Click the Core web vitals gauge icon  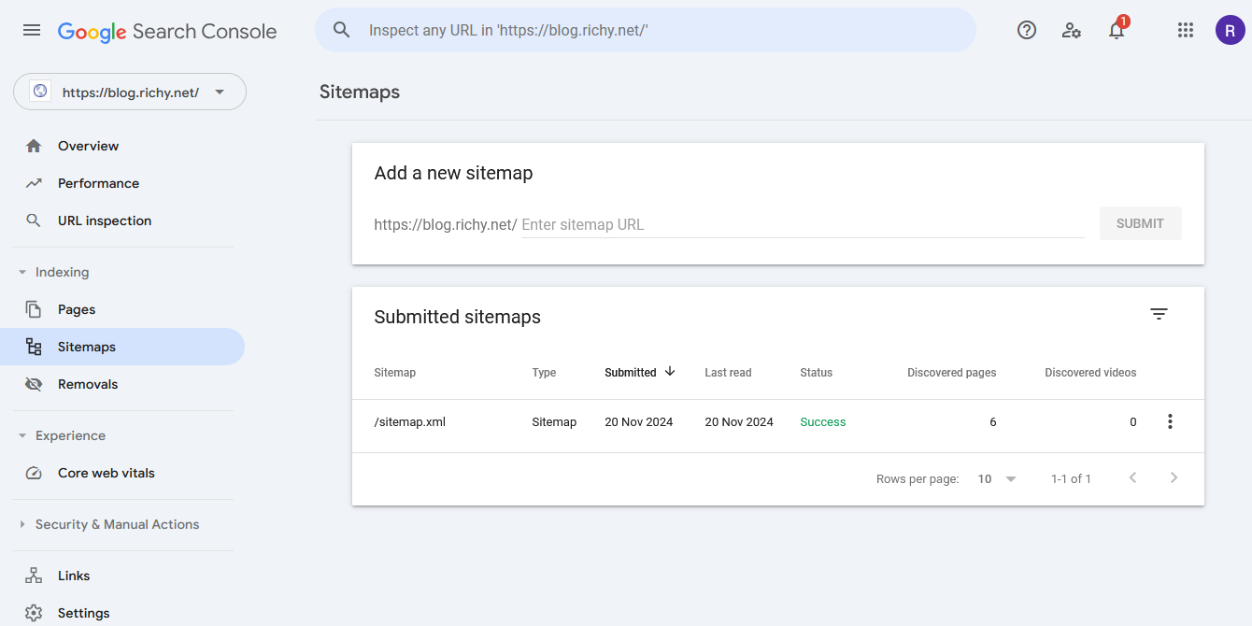coord(34,473)
